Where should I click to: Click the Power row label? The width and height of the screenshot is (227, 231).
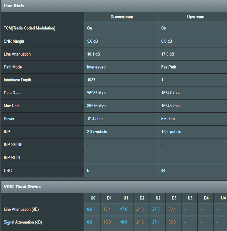(x=9, y=119)
